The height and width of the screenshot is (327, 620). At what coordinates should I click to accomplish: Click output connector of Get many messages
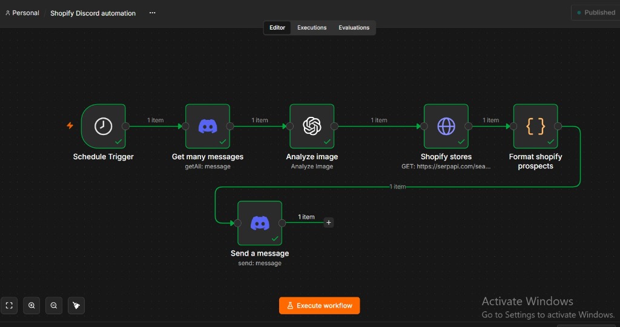[x=230, y=126]
